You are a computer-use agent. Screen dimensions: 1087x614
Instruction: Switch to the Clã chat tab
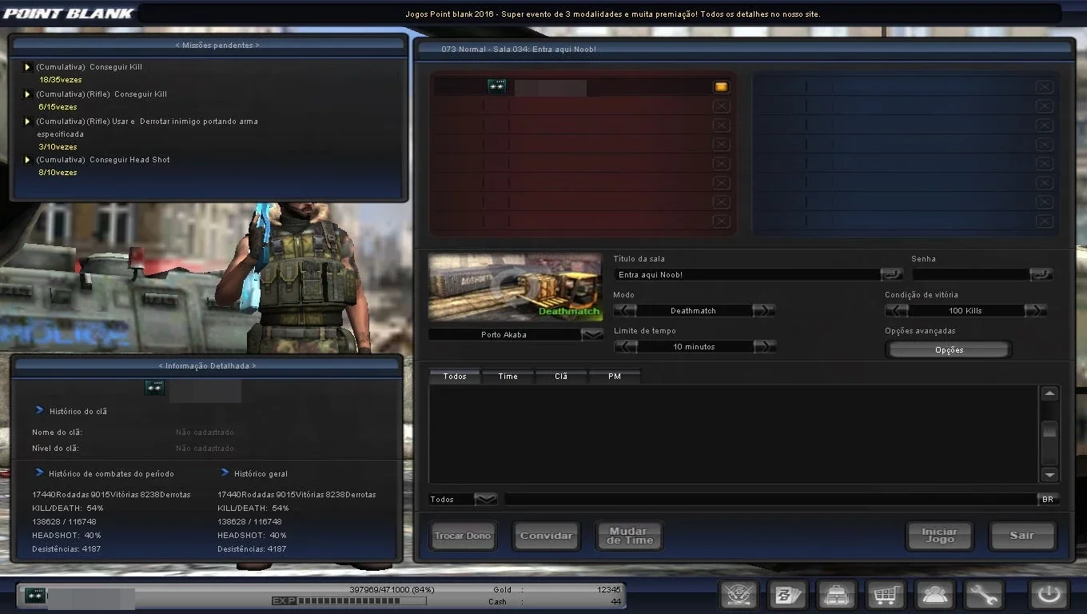point(561,376)
